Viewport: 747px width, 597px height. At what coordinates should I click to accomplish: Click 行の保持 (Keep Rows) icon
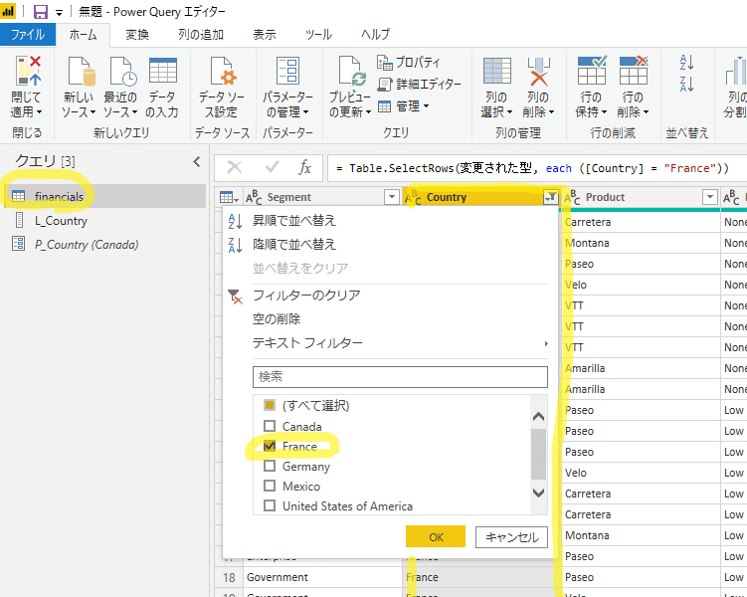pos(592,71)
